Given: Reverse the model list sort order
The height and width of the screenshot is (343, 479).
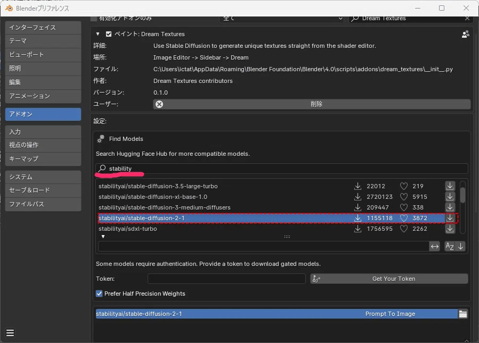Looking at the screenshot, I should 460,246.
